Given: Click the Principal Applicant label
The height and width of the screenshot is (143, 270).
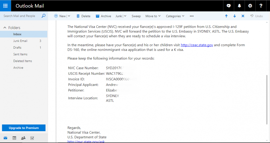Looking at the screenshot, I should click(83, 85).
